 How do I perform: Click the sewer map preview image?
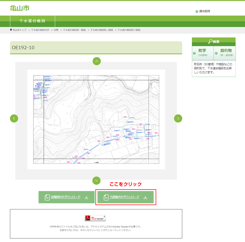(96, 119)
